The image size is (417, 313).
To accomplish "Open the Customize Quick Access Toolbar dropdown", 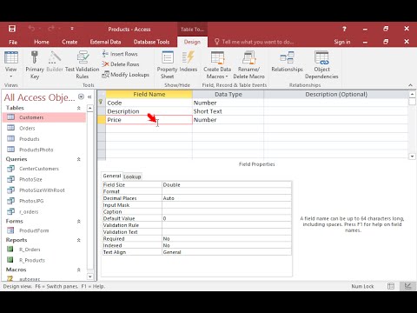I will click(72, 29).
